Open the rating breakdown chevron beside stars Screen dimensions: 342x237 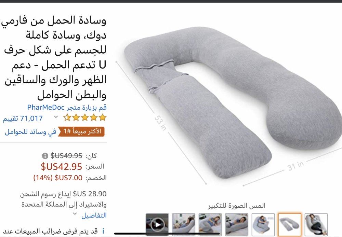pyautogui.click(x=56, y=117)
